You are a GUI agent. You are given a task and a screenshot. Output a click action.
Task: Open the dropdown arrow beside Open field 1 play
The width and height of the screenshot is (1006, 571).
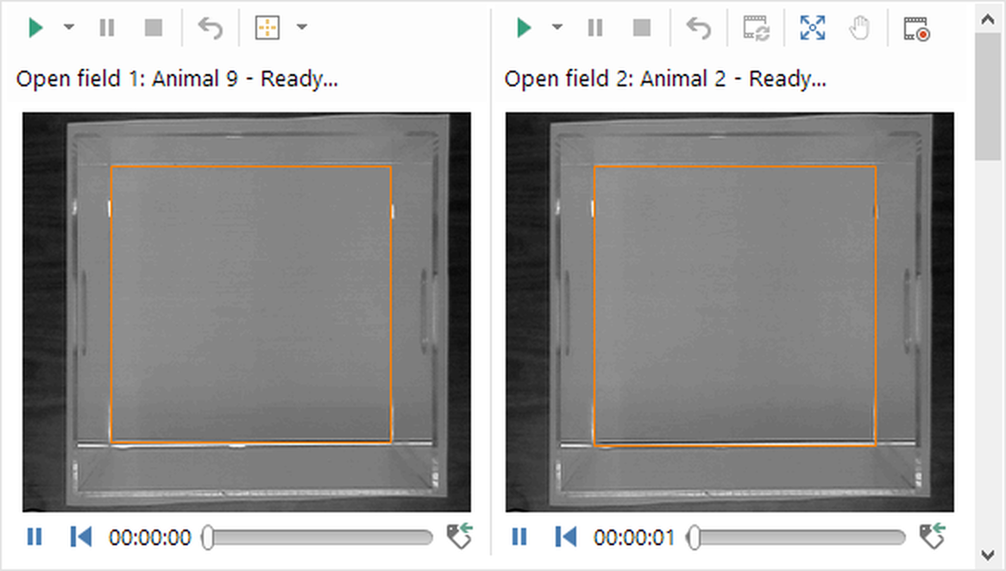tap(69, 28)
